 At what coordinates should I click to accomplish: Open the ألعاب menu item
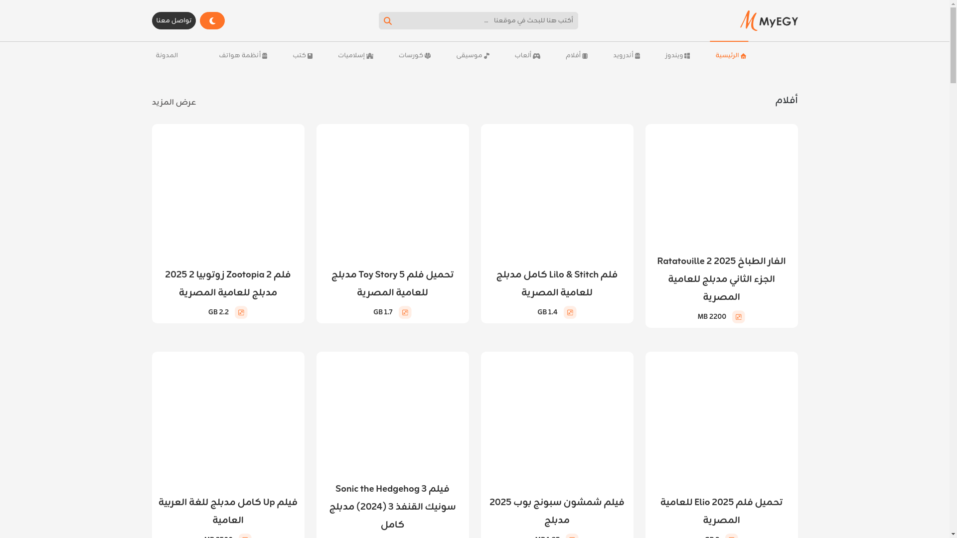point(527,56)
